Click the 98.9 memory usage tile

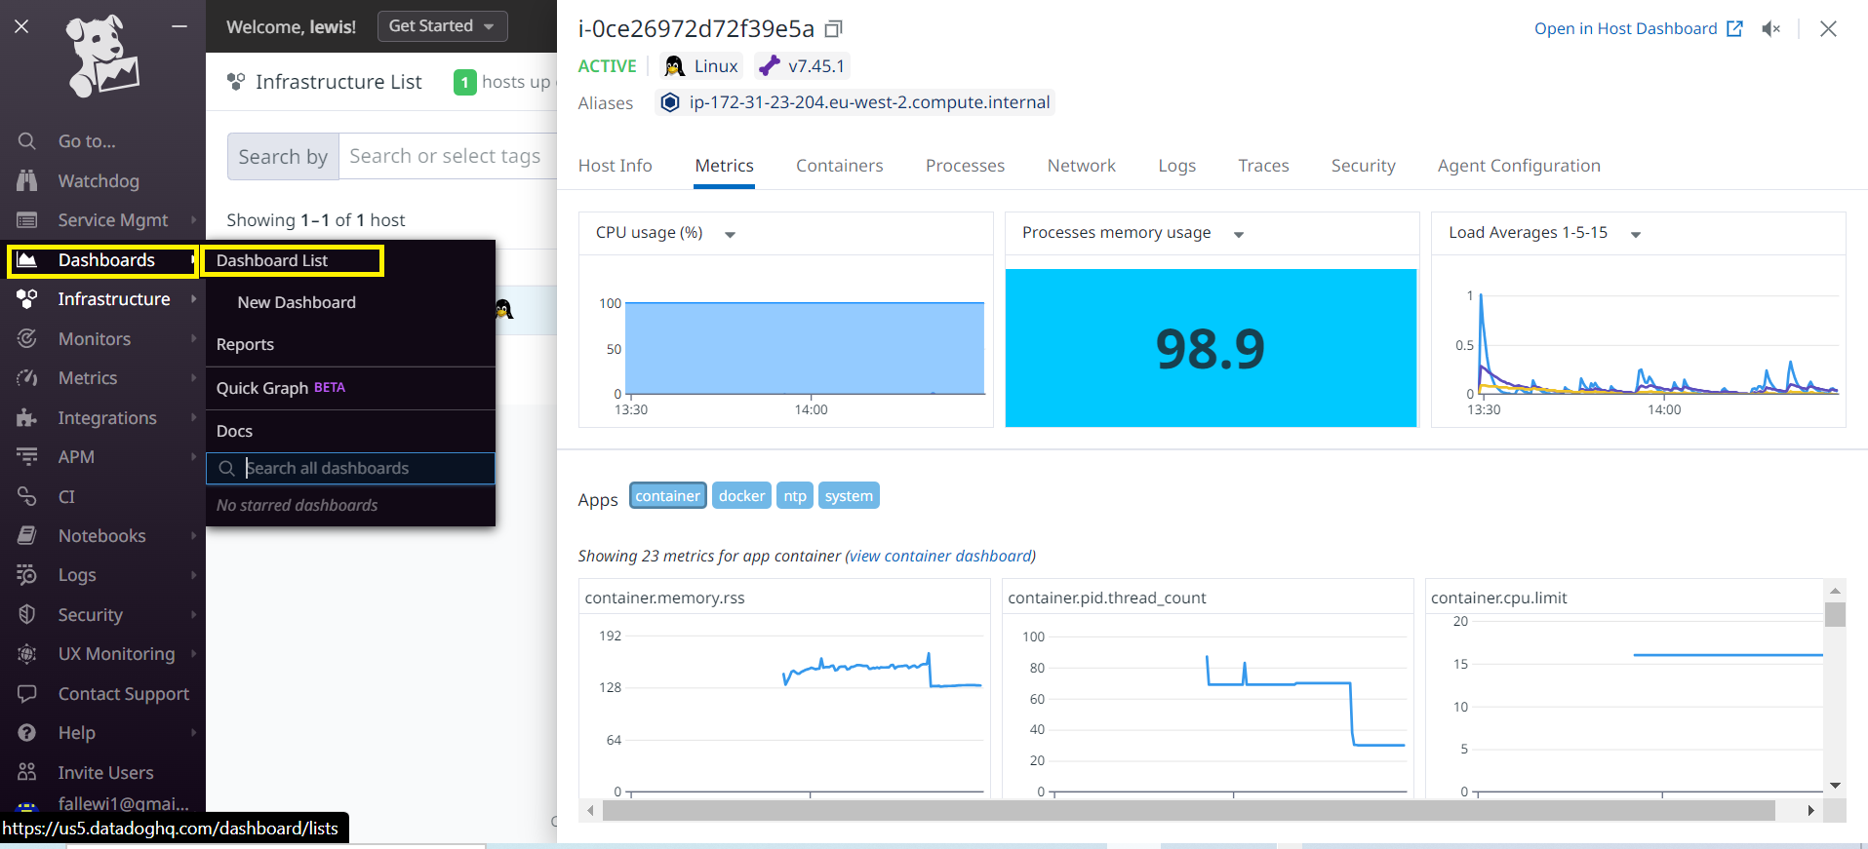point(1211,348)
